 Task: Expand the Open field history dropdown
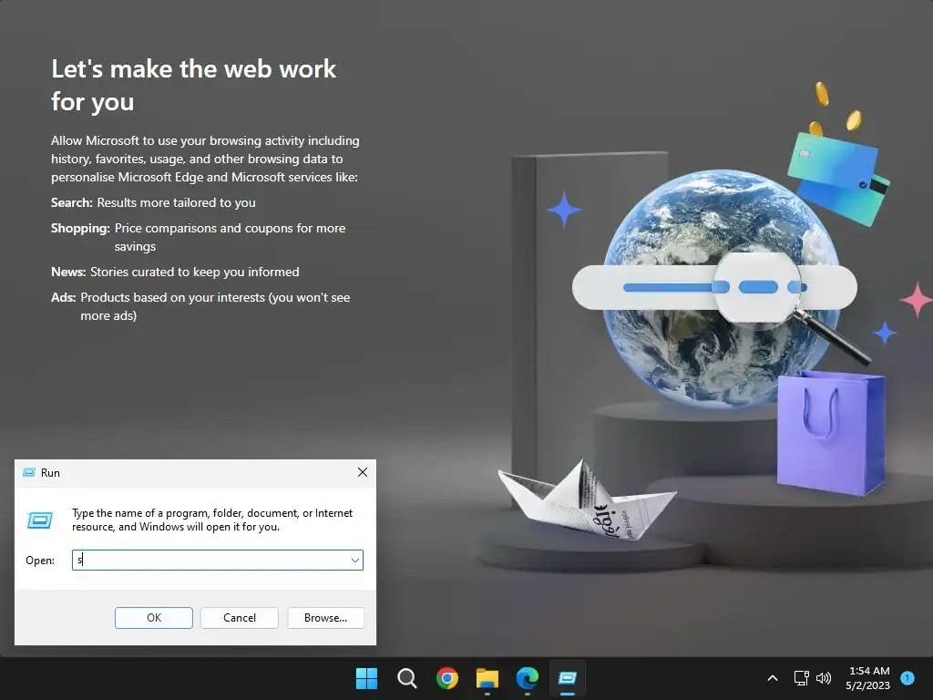tap(355, 561)
